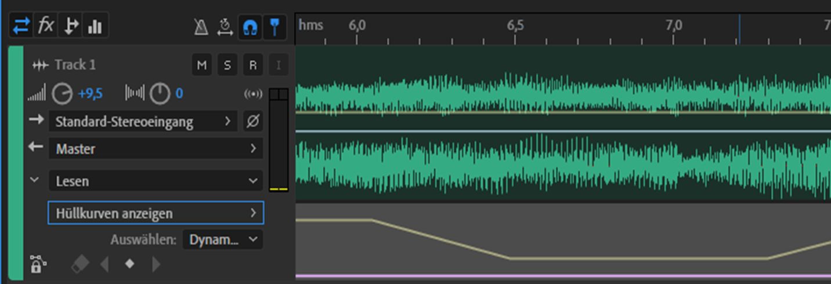Viewport: 831px width, 284px height.
Task: Toggle the magnet snapping icon
Action: click(x=250, y=27)
